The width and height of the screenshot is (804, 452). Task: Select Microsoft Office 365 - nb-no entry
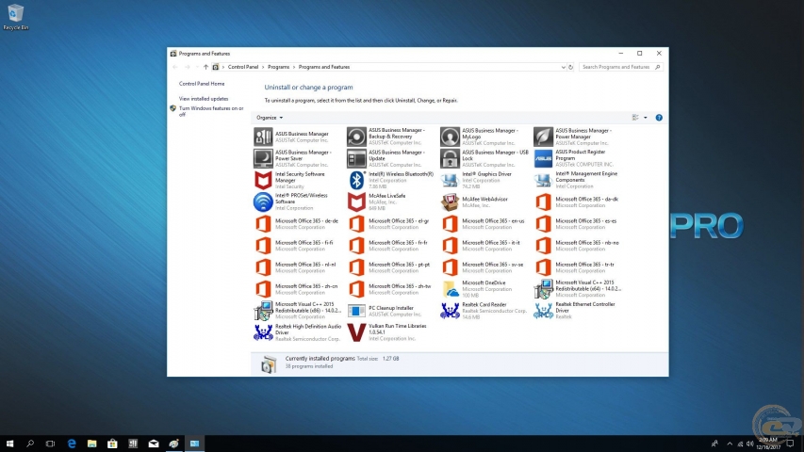(x=576, y=246)
